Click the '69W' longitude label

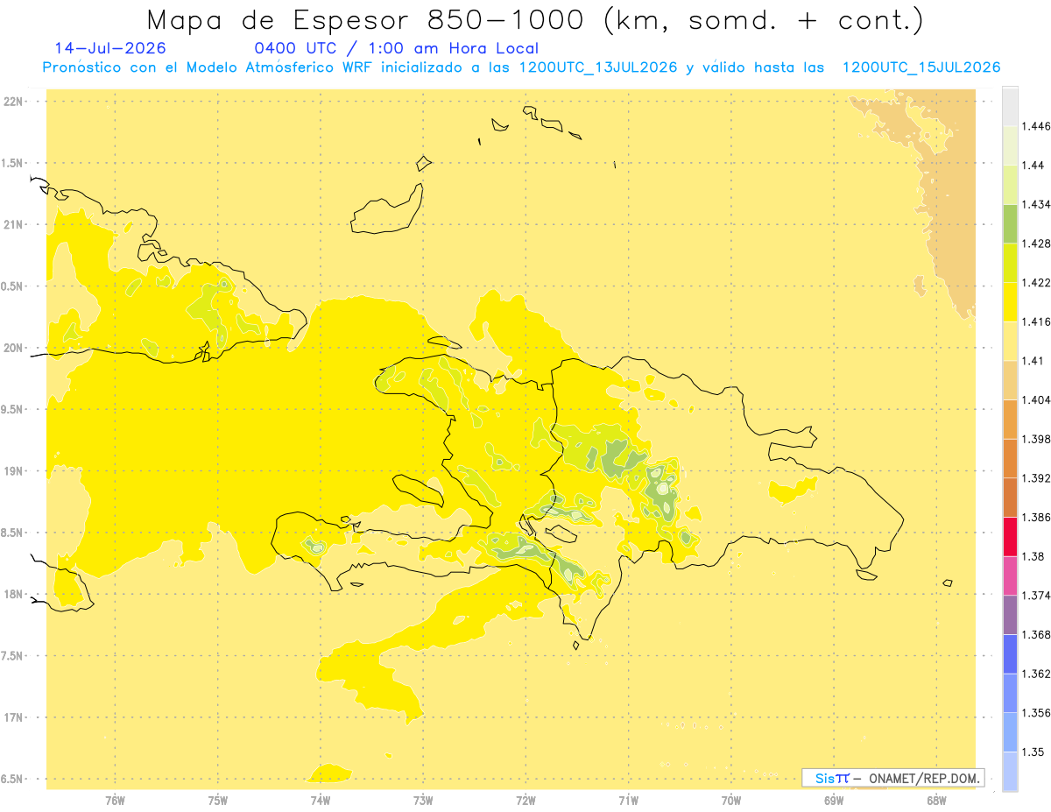pyautogui.click(x=834, y=800)
